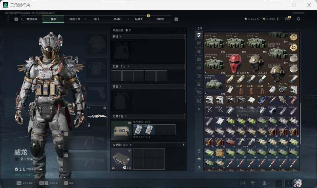Open the statistics chart icon in bottom bar
This screenshot has height=188, width=317.
coord(243,183)
